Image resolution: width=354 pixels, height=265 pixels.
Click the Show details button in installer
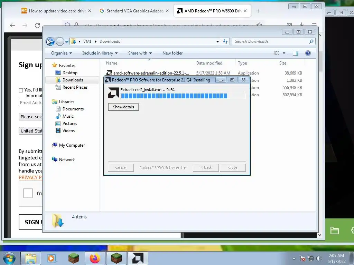(x=123, y=107)
